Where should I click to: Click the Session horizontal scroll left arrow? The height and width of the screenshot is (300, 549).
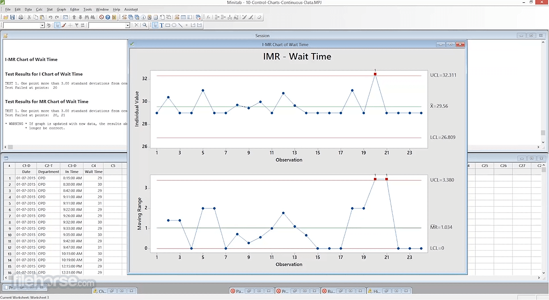tap(5, 147)
